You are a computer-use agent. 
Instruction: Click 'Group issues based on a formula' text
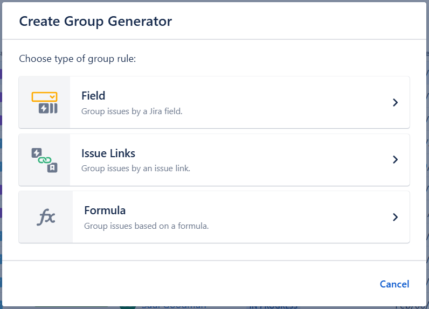[146, 226]
